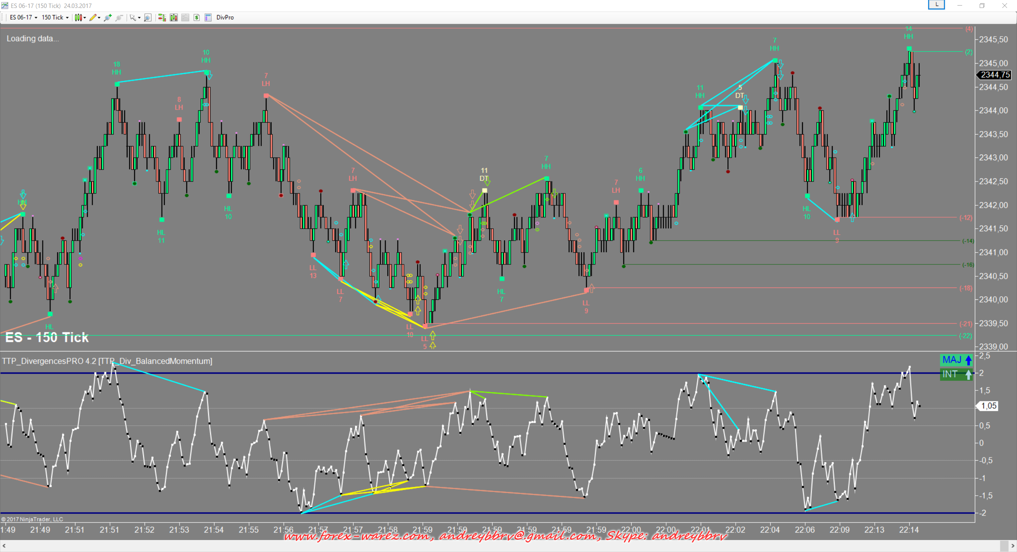This screenshot has width=1017, height=552.
Task: Open the Strategies dollar-sign icon
Action: click(197, 17)
